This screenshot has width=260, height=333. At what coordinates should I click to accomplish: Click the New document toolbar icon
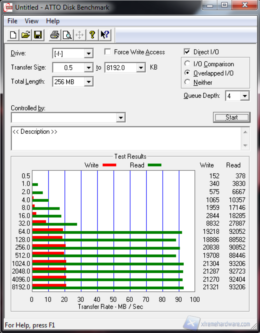point(13,35)
